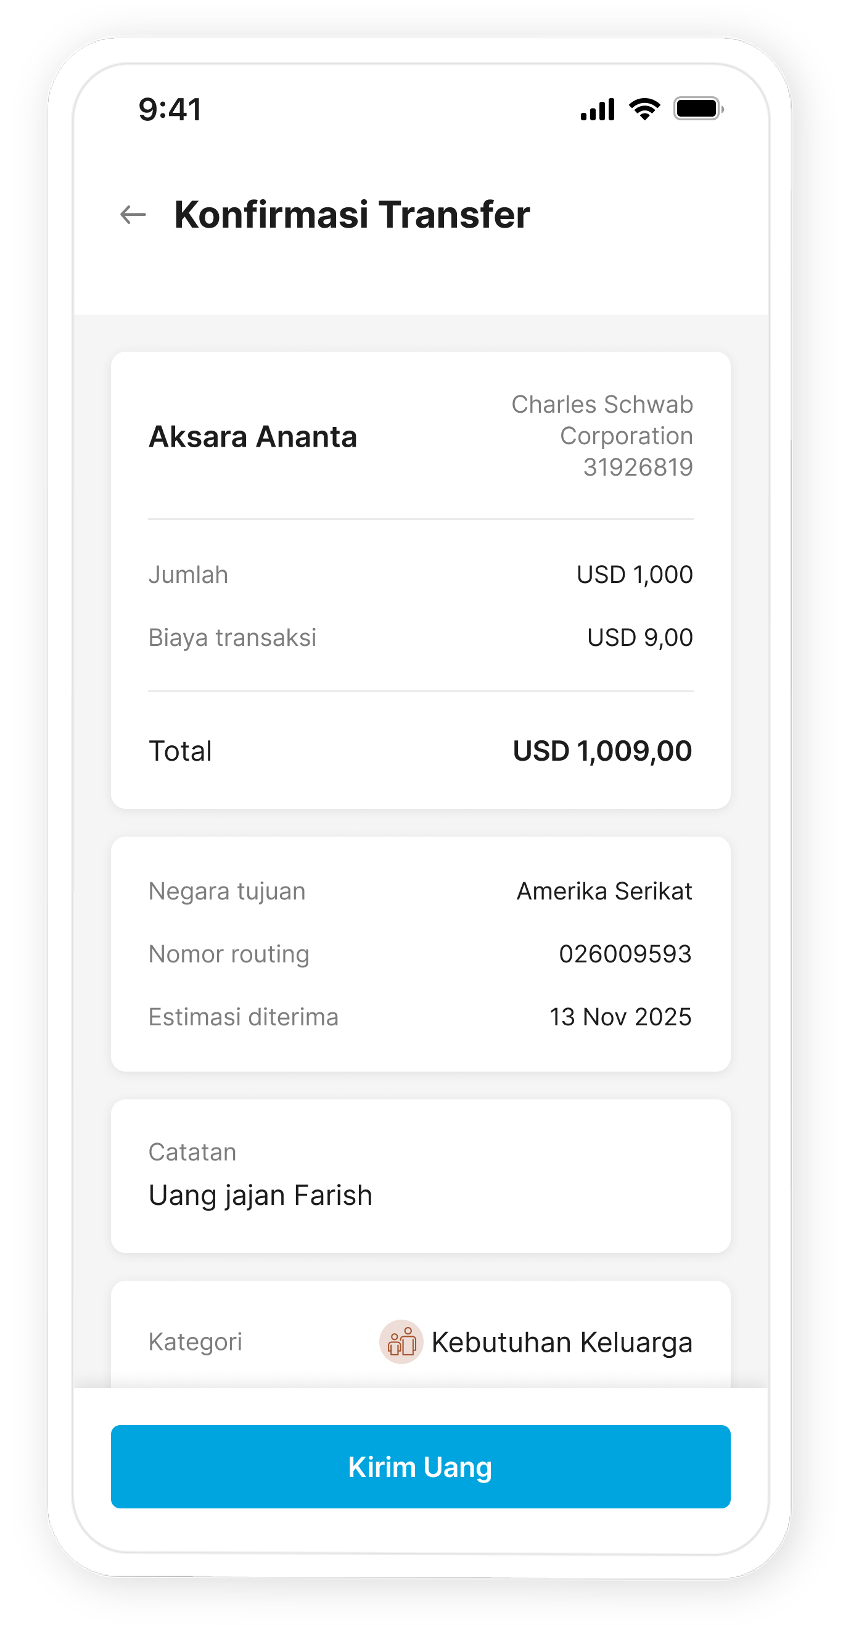Tap the Jumlah amount USD 1,000
Image resolution: width=851 pixels, height=1625 pixels.
tap(635, 575)
